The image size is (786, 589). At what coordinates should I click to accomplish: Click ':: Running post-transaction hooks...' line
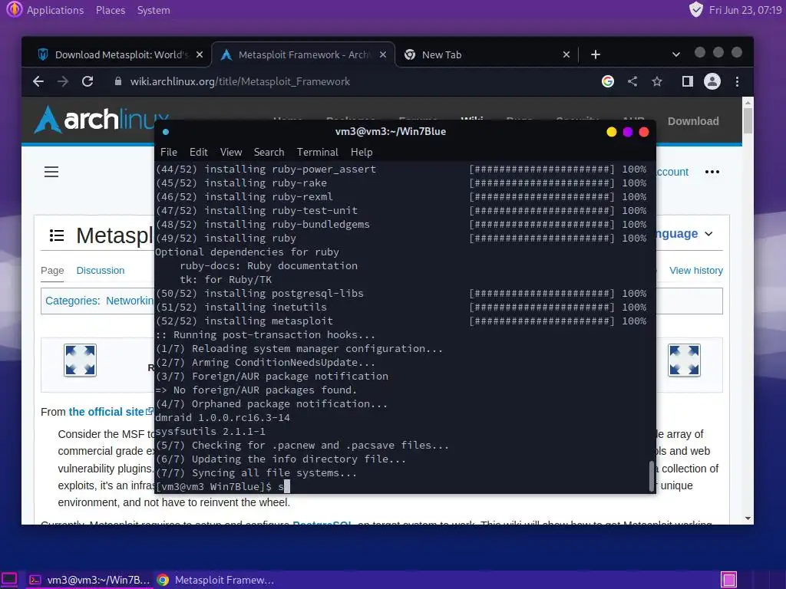point(265,334)
